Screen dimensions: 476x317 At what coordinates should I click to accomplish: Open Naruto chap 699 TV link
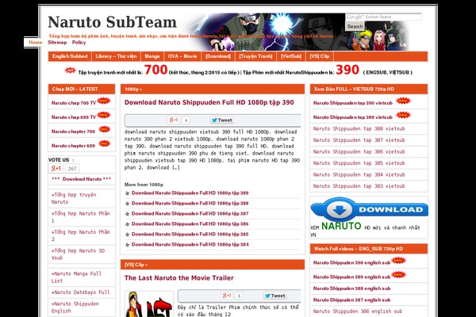(74, 117)
